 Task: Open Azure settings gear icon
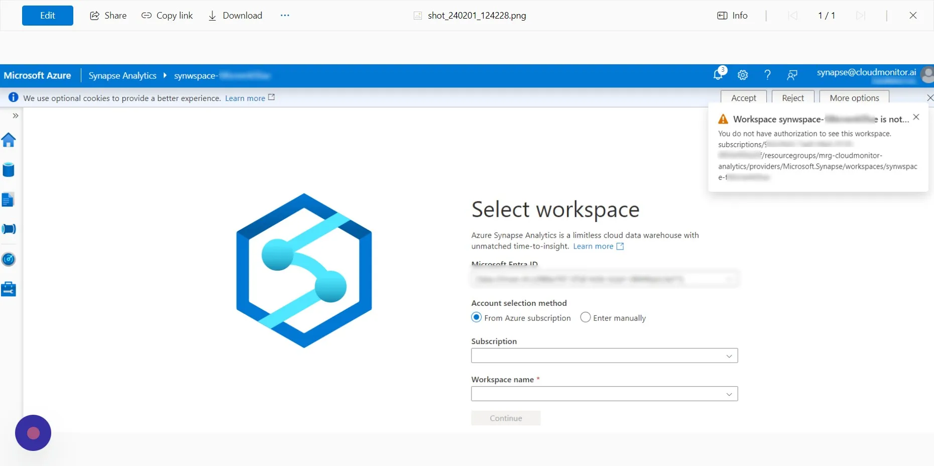(743, 75)
